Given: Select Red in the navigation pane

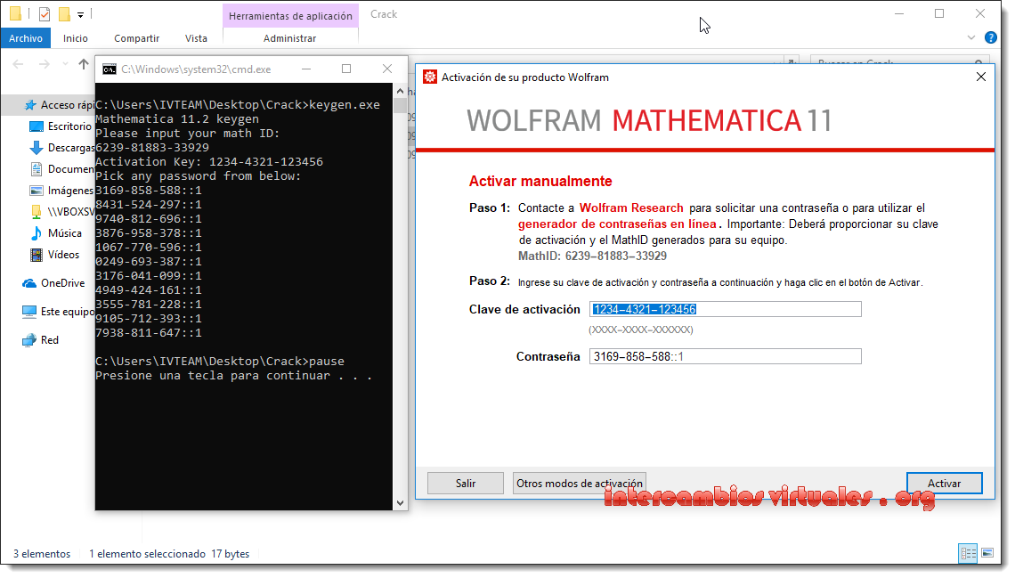Looking at the screenshot, I should (40, 340).
